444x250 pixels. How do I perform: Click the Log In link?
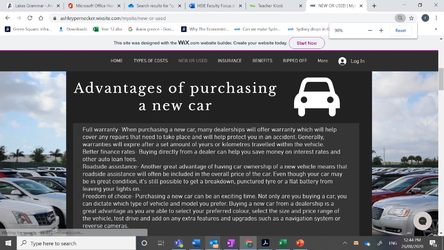[x=351, y=61]
